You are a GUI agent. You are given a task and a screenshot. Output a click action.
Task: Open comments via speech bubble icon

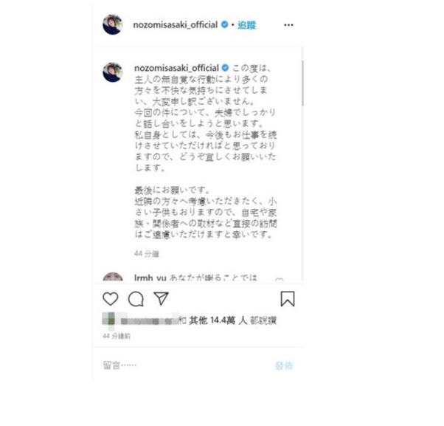(136, 299)
